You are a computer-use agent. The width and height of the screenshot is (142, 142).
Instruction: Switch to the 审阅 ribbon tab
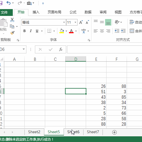(x=103, y=12)
